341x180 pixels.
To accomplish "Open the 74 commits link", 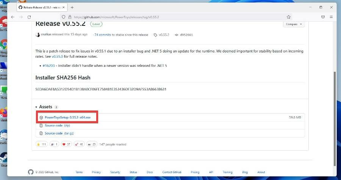I will click(103, 35).
